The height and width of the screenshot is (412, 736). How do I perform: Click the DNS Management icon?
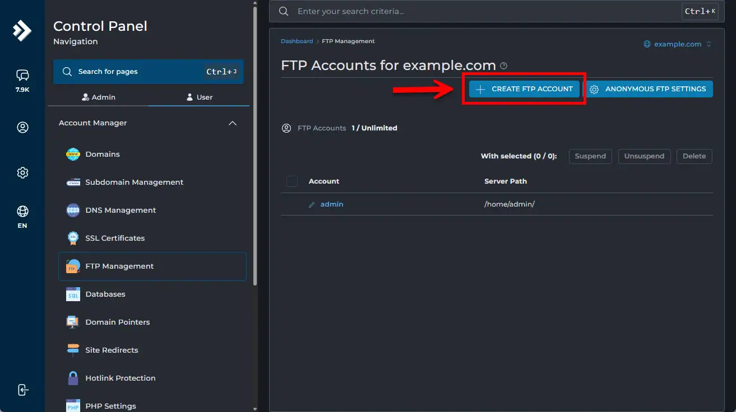coord(73,210)
